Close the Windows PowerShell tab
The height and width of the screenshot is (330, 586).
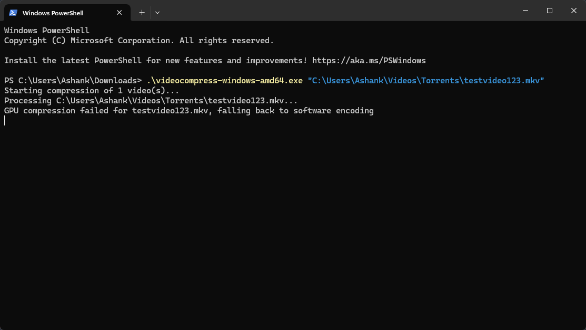click(119, 13)
